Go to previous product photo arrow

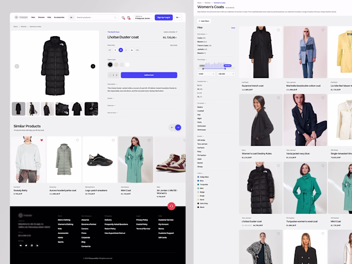pyautogui.click(x=17, y=66)
